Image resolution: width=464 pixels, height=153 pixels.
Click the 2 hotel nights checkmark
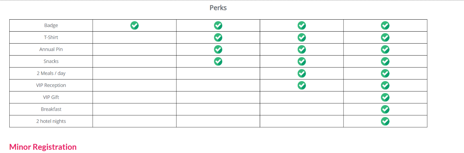385,121
